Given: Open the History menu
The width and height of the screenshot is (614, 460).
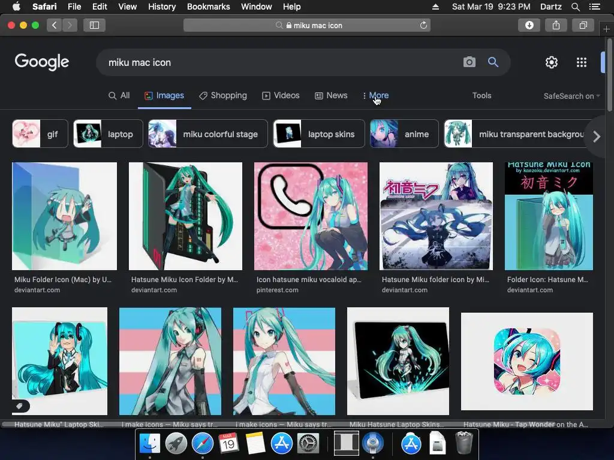Looking at the screenshot, I should pyautogui.click(x=162, y=7).
